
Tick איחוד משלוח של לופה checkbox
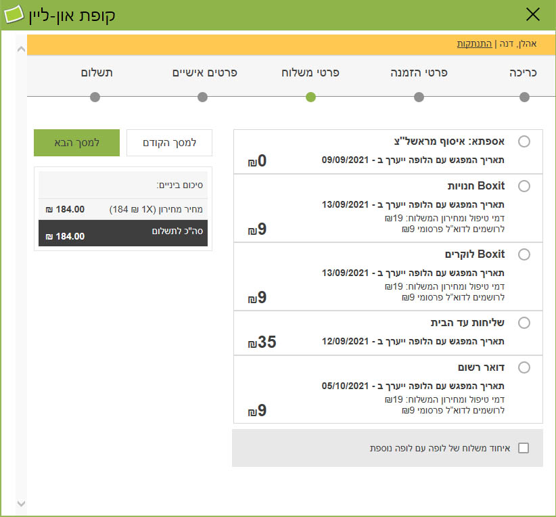(x=524, y=448)
